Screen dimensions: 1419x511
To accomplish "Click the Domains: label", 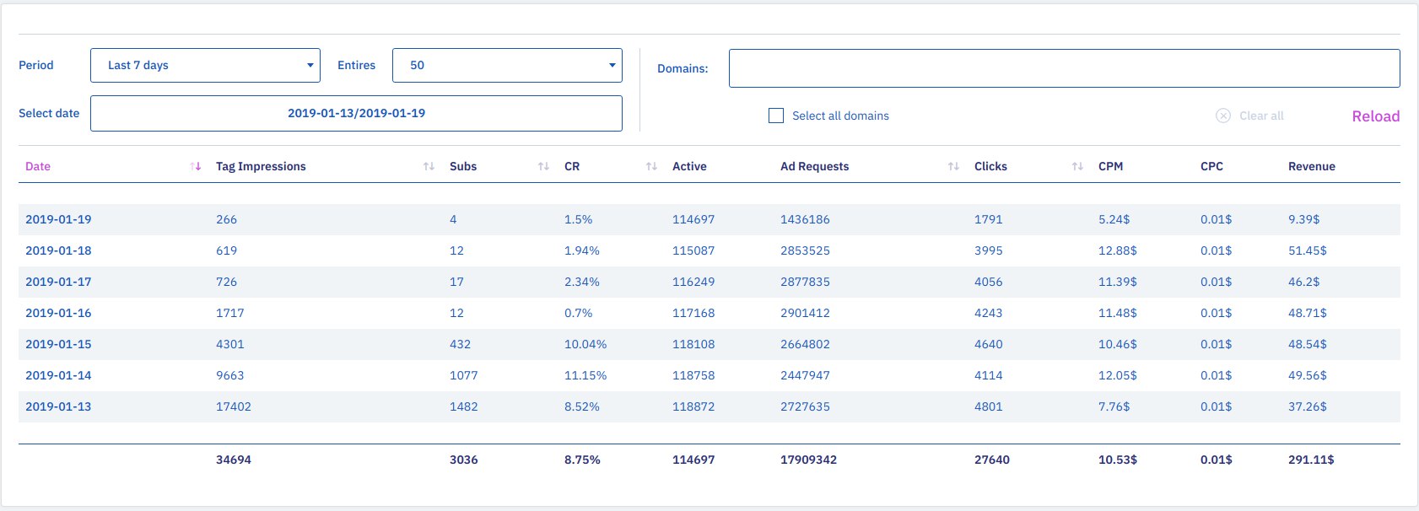I will point(683,68).
